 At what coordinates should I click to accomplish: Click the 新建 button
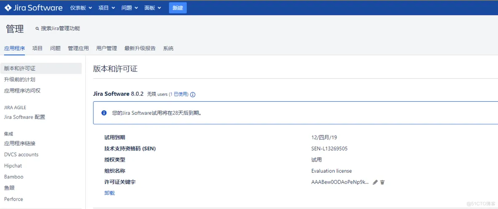point(178,8)
